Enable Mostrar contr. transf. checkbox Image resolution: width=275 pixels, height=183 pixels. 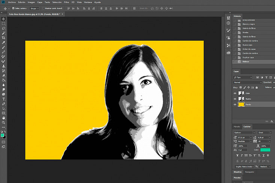[43, 8]
